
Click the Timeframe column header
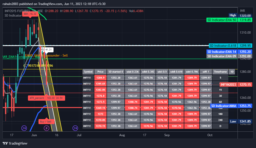pyautogui.click(x=220, y=72)
